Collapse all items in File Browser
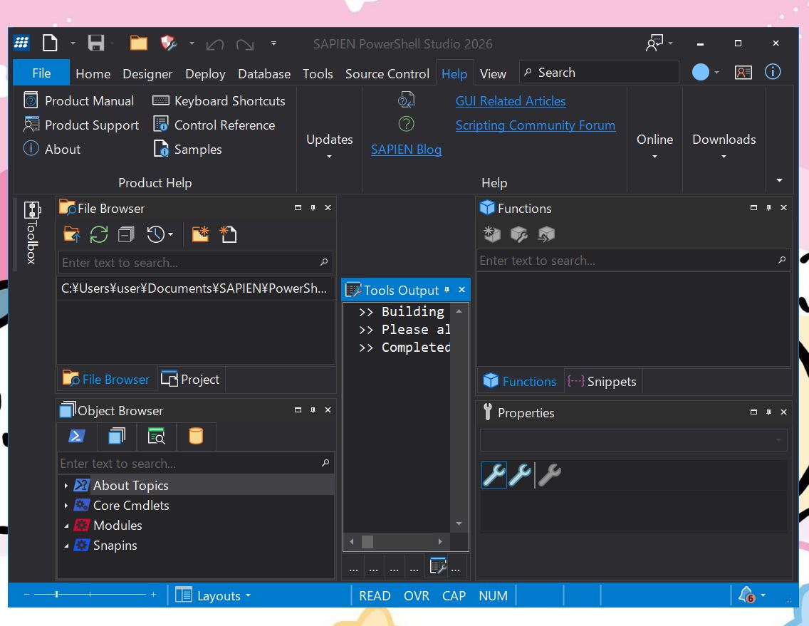The width and height of the screenshot is (809, 626). click(126, 234)
